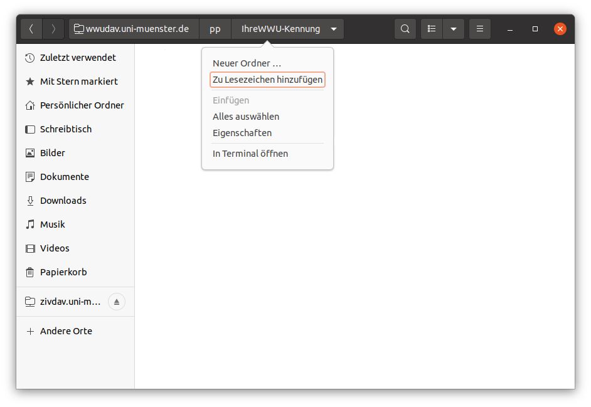The image size is (591, 407).
Task: Open the hamburger main menu
Action: tap(480, 29)
